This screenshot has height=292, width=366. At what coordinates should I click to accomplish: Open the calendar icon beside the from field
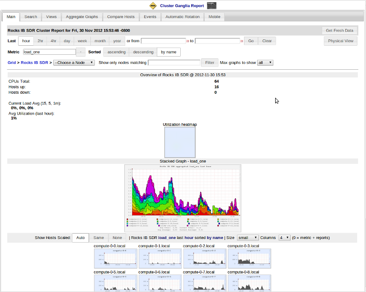tap(188, 41)
